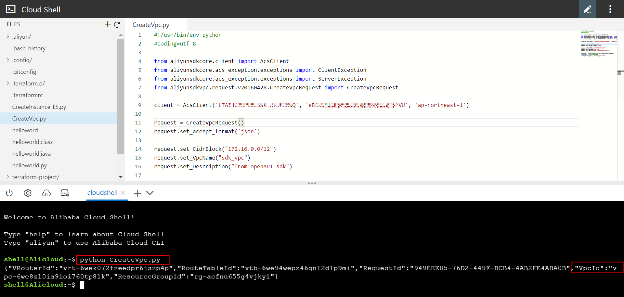
Task: Add a new file with plus icon
Action: (x=108, y=24)
